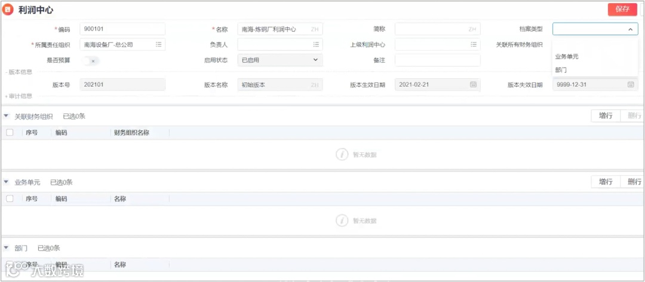The height and width of the screenshot is (282, 645).
Task: Click the 保存 button
Action: (622, 10)
